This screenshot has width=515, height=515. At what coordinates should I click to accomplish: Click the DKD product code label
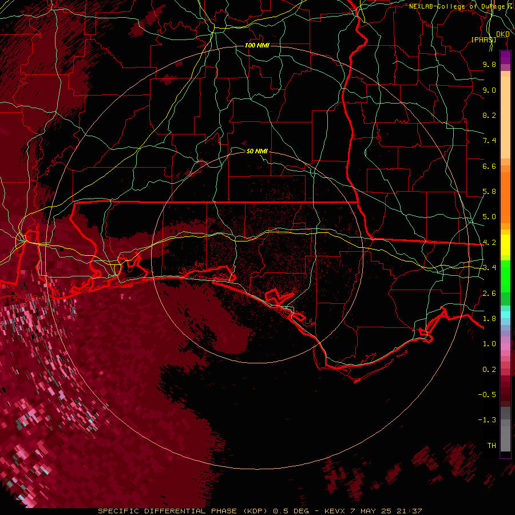click(x=503, y=34)
